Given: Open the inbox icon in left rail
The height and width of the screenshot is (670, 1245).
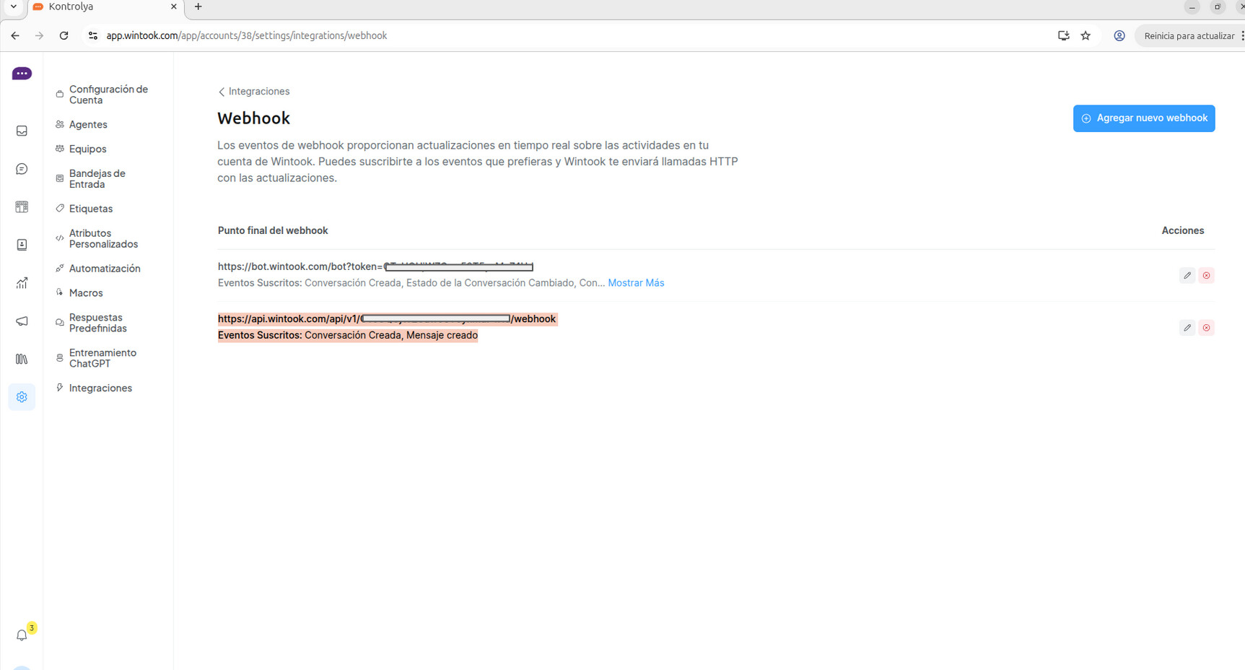Looking at the screenshot, I should (x=22, y=131).
